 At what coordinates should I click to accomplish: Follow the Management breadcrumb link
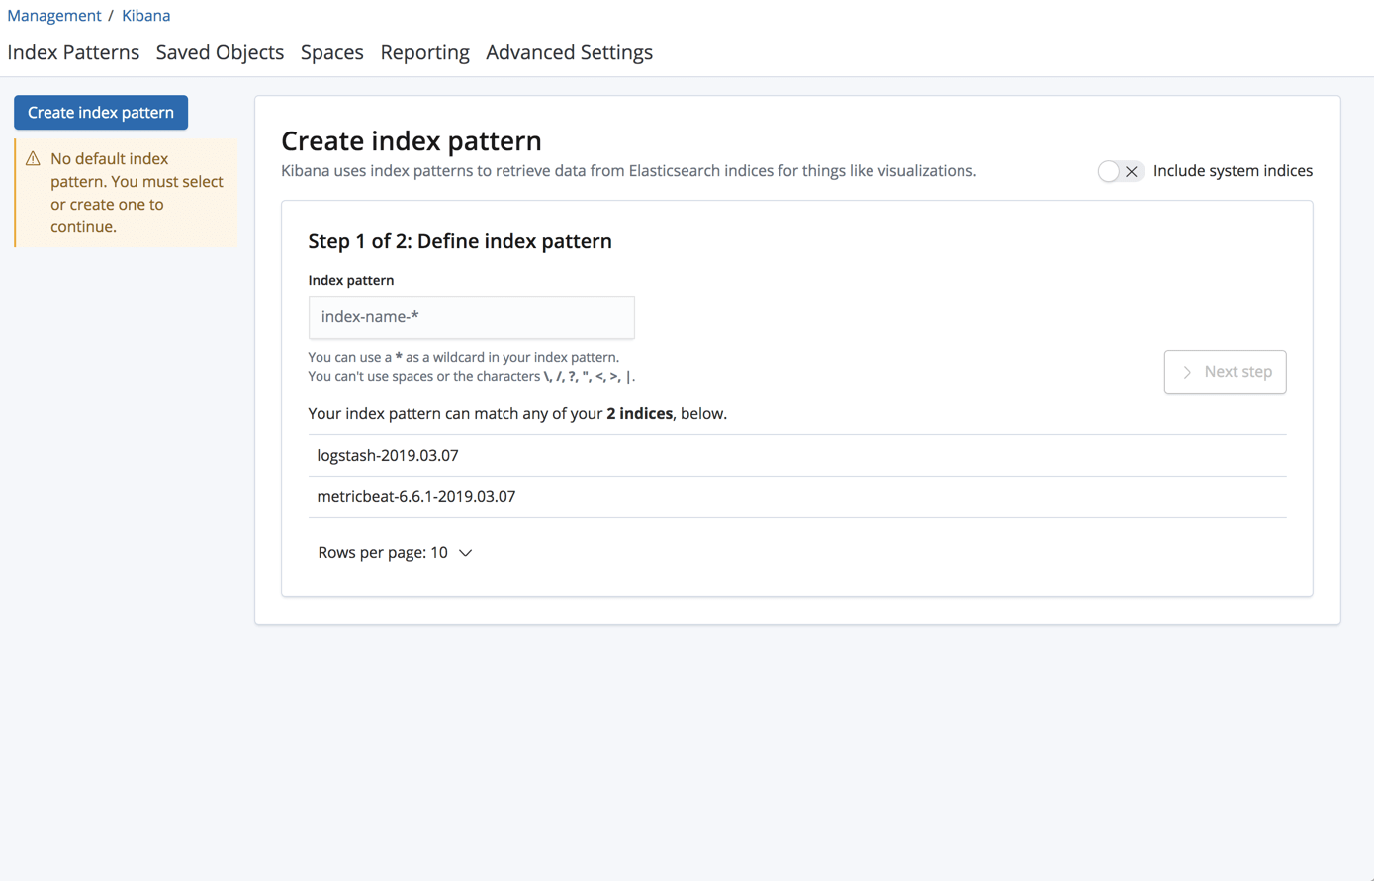54,15
